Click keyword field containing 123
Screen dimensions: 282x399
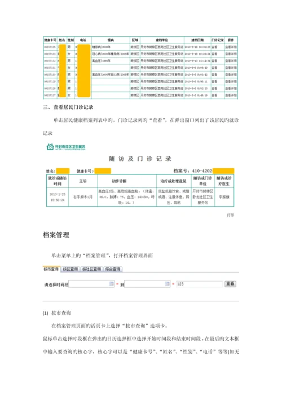199,284
